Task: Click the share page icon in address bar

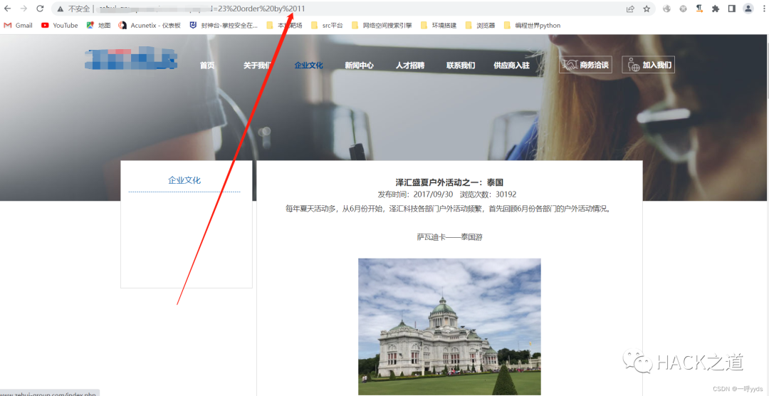Action: tap(630, 9)
